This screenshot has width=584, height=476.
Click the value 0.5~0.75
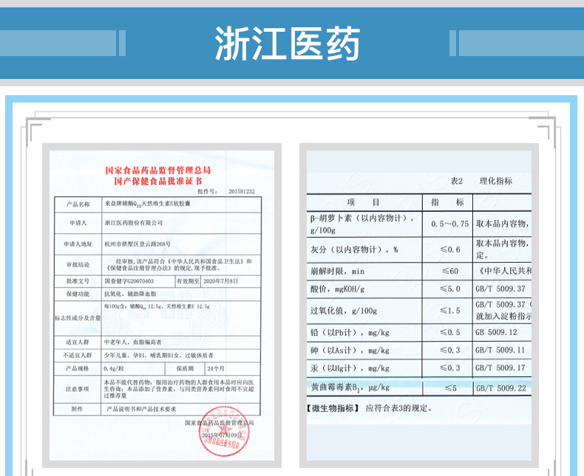click(x=450, y=224)
